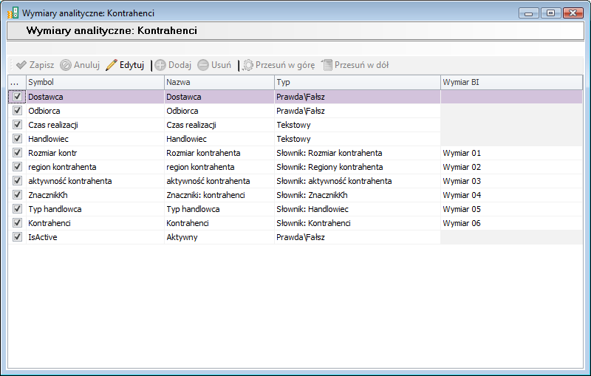Click the 'Słownik: Regiony kontrahenta' type cell
This screenshot has height=376, width=591.
358,166
